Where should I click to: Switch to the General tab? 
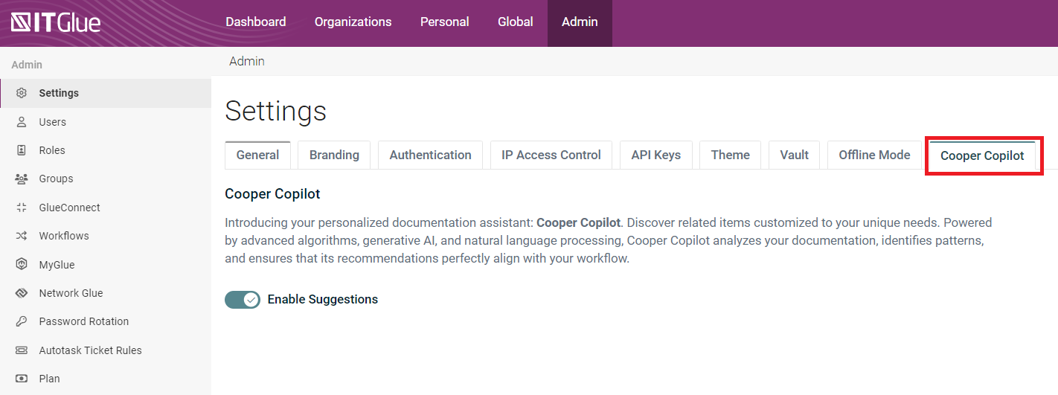257,155
